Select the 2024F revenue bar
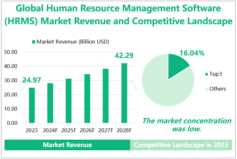This screenshot has width=237, height=159. coord(50,103)
